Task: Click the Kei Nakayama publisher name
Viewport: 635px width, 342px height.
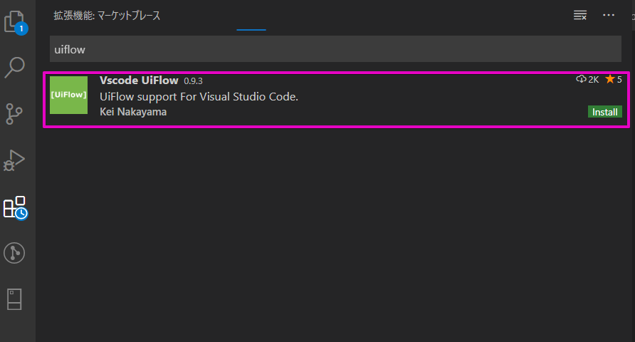Action: pyautogui.click(x=133, y=112)
